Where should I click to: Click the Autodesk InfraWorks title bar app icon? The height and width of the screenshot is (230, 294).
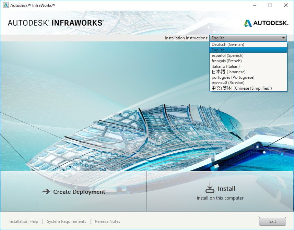[5, 5]
